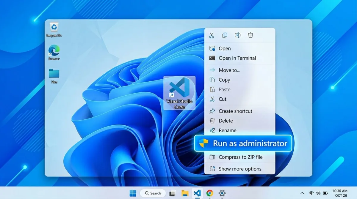Expand the hidden system tray chevron
The height and width of the screenshot is (199, 357).
click(302, 193)
